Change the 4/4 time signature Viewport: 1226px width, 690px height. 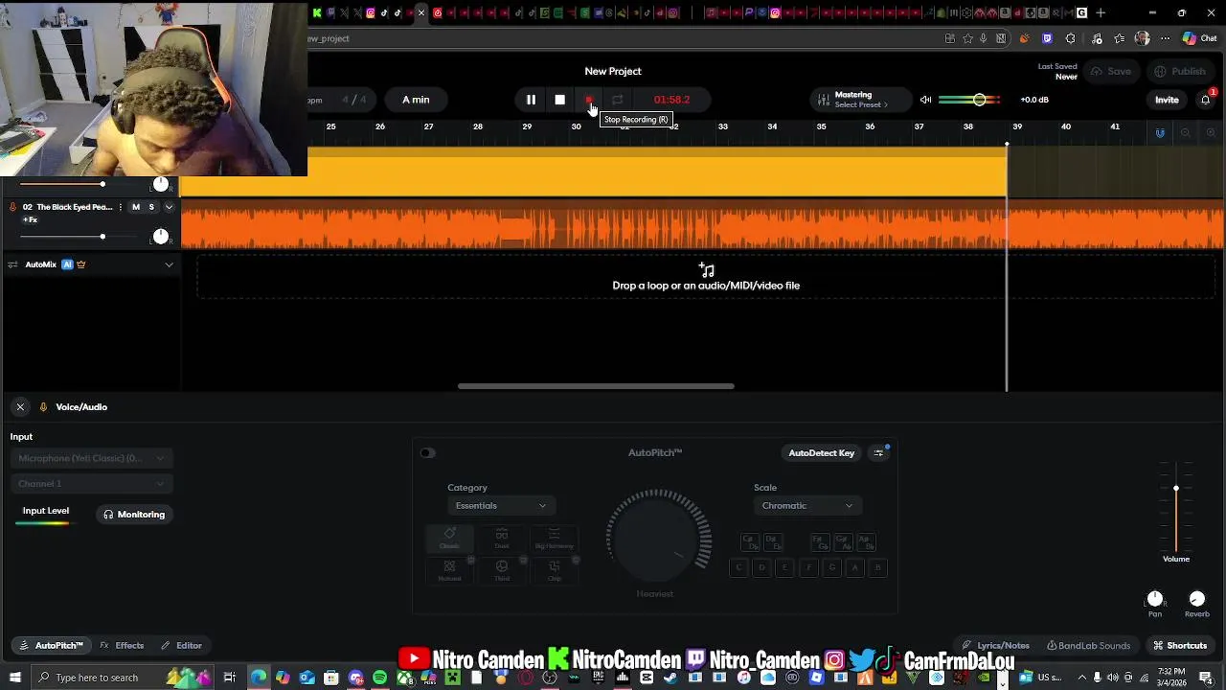coord(354,100)
